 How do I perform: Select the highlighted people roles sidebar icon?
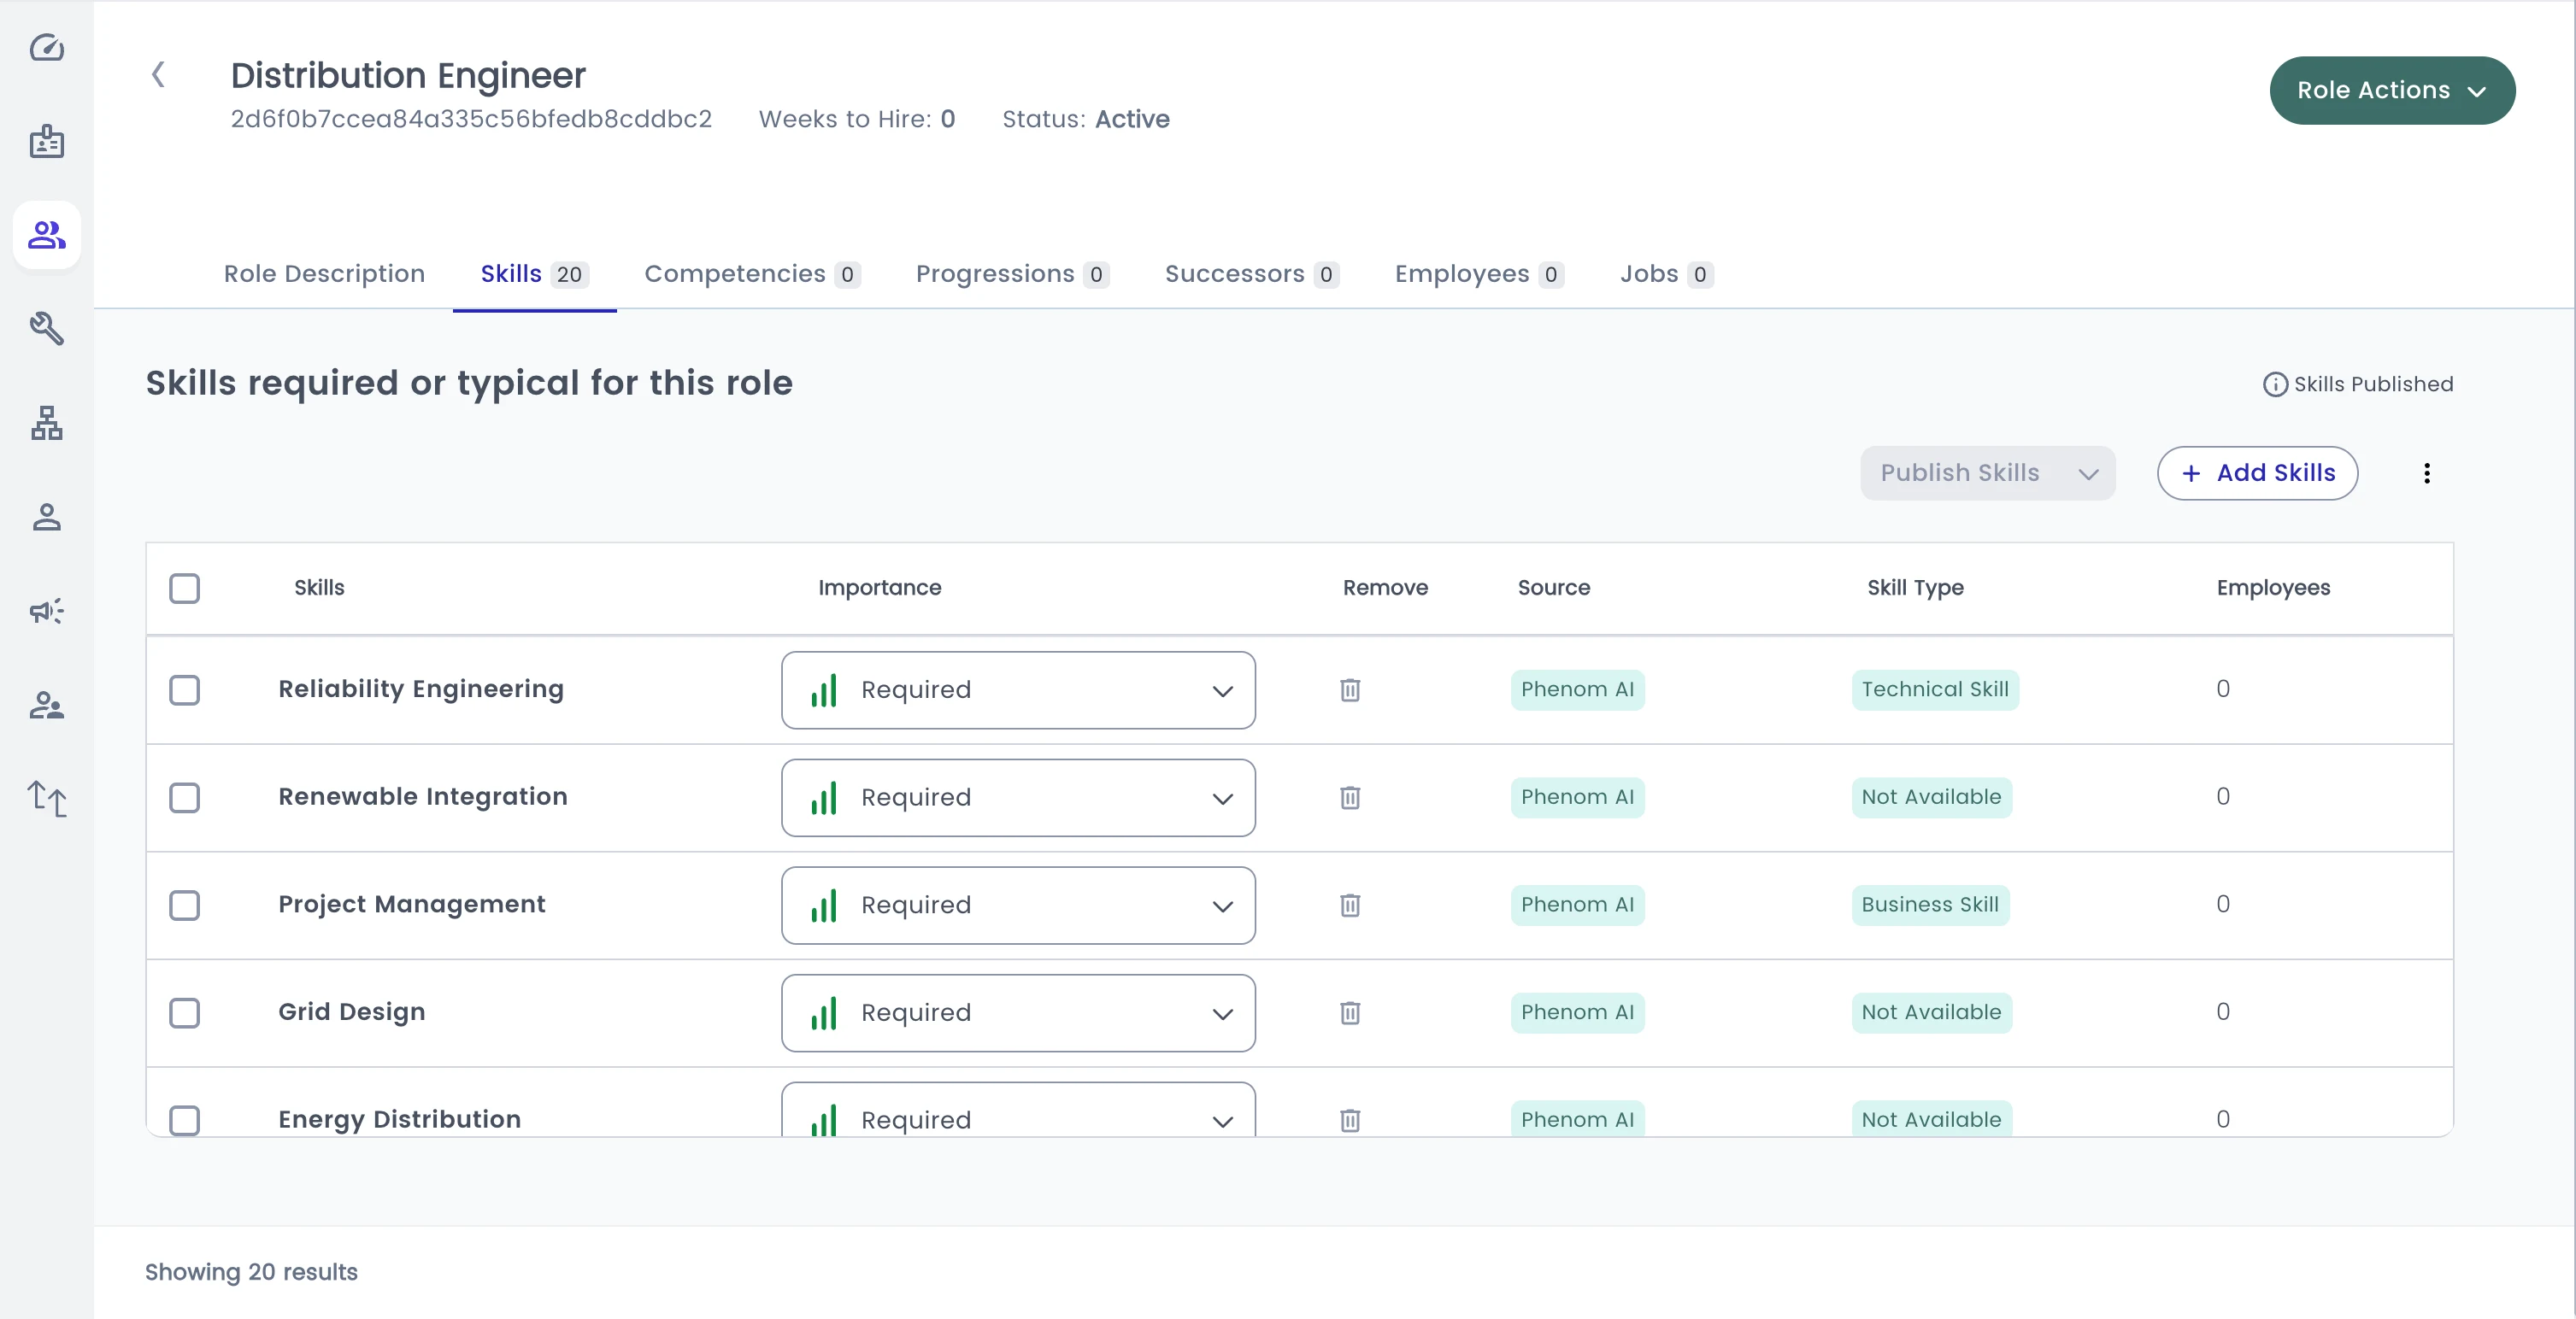tap(47, 235)
